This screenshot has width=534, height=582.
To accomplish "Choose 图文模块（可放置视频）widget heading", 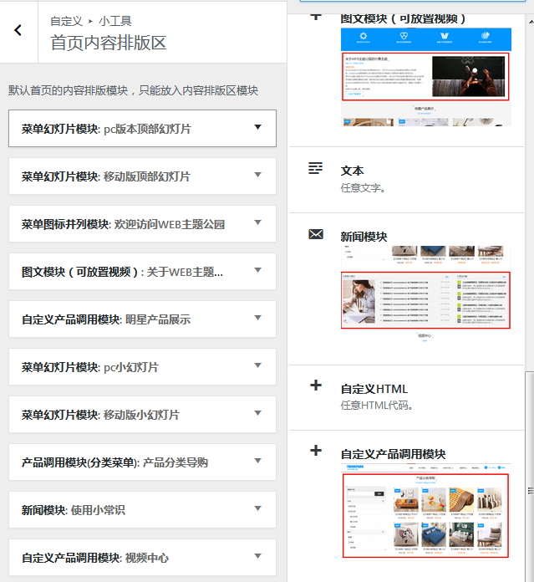I will point(403,18).
